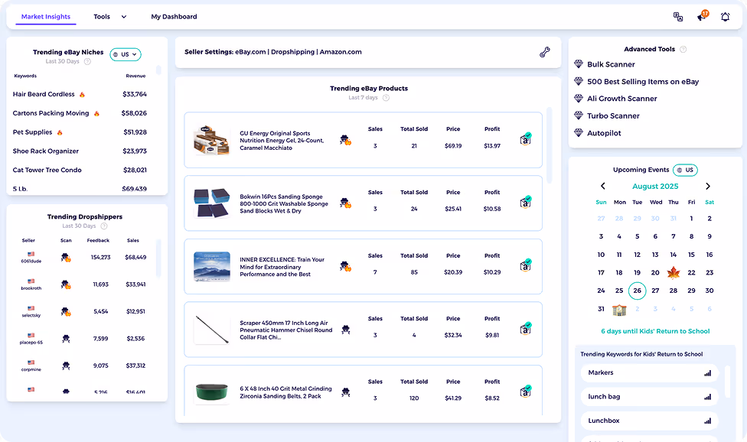Click GU Energy product thumbnail
747x442 pixels.
[x=211, y=140]
